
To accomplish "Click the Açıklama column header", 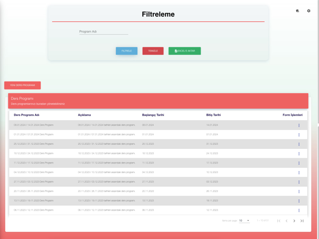I will (x=84, y=115).
